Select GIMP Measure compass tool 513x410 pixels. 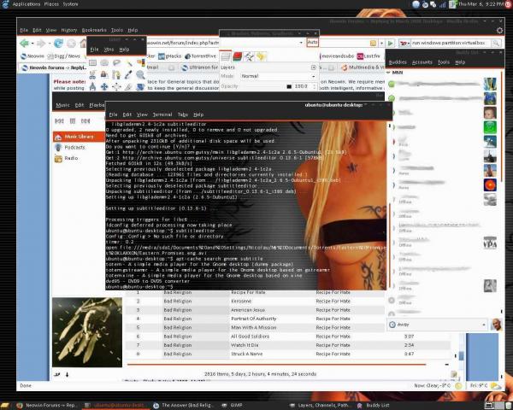click(92, 86)
